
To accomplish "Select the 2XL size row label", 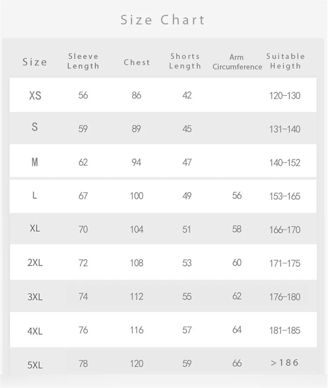I will pyautogui.click(x=35, y=263).
